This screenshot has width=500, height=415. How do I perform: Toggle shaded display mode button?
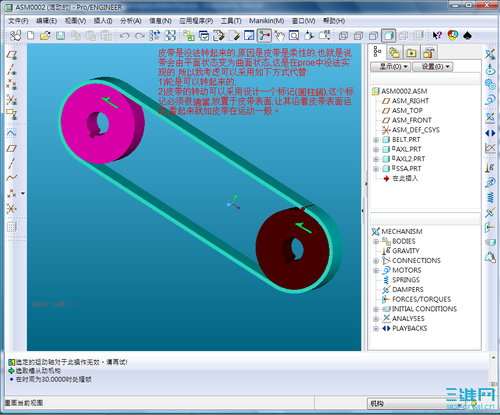coord(389,35)
